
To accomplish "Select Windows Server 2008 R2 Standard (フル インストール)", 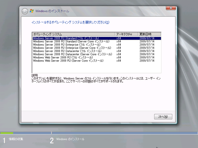I will (x=97, y=38).
